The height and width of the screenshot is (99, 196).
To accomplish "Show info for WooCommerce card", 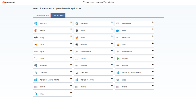I will [153, 22].
